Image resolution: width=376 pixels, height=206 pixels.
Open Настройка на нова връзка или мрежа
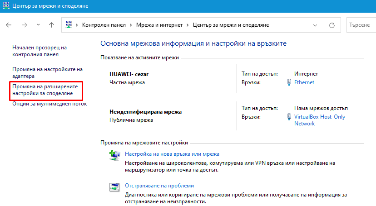pos(172,154)
